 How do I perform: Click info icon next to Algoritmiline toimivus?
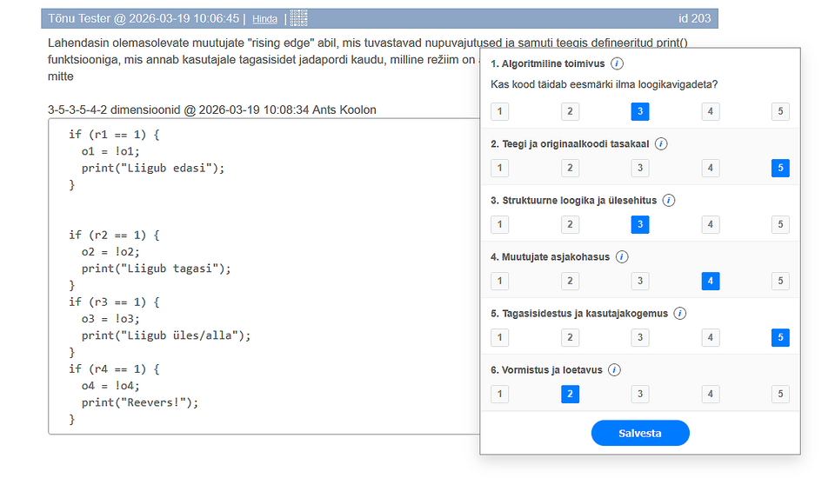(617, 63)
